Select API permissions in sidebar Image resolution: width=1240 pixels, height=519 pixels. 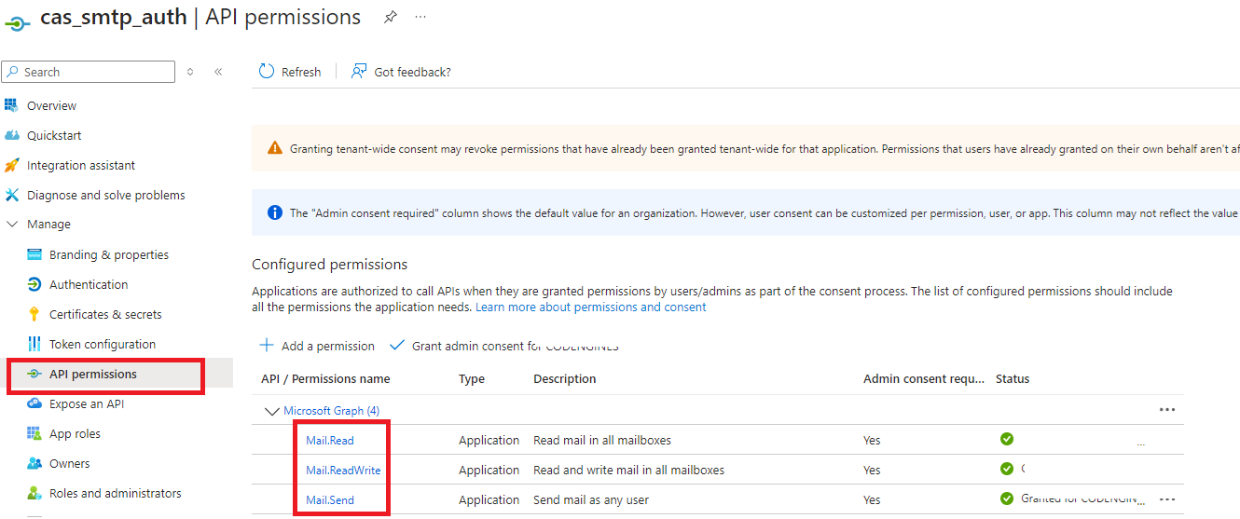pyautogui.click(x=93, y=374)
